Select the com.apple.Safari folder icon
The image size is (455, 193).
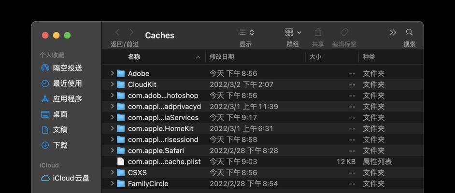[x=121, y=151]
